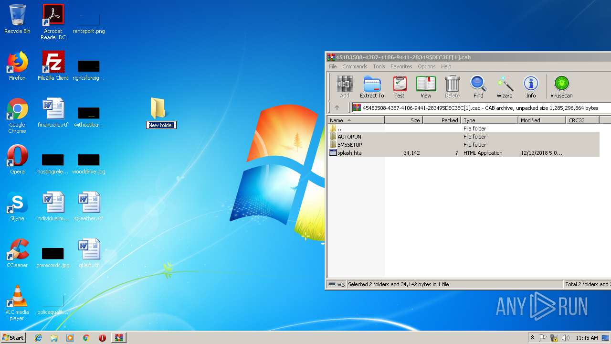Click the Recycle Bin desktop icon

17,19
